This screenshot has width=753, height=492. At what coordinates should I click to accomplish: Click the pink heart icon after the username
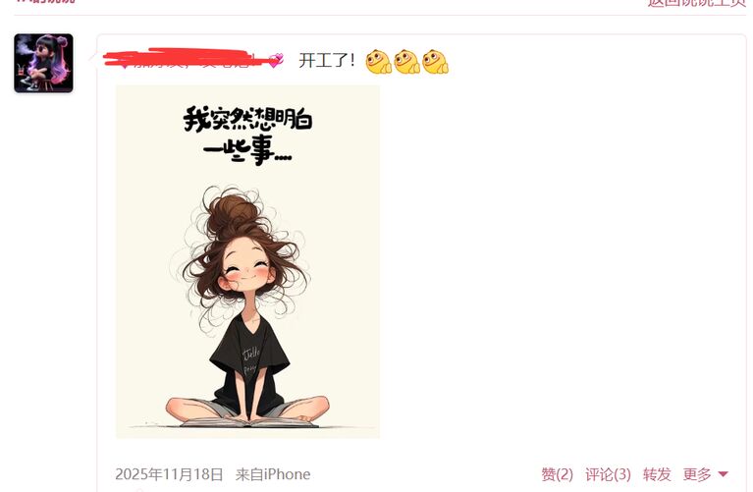click(x=276, y=61)
